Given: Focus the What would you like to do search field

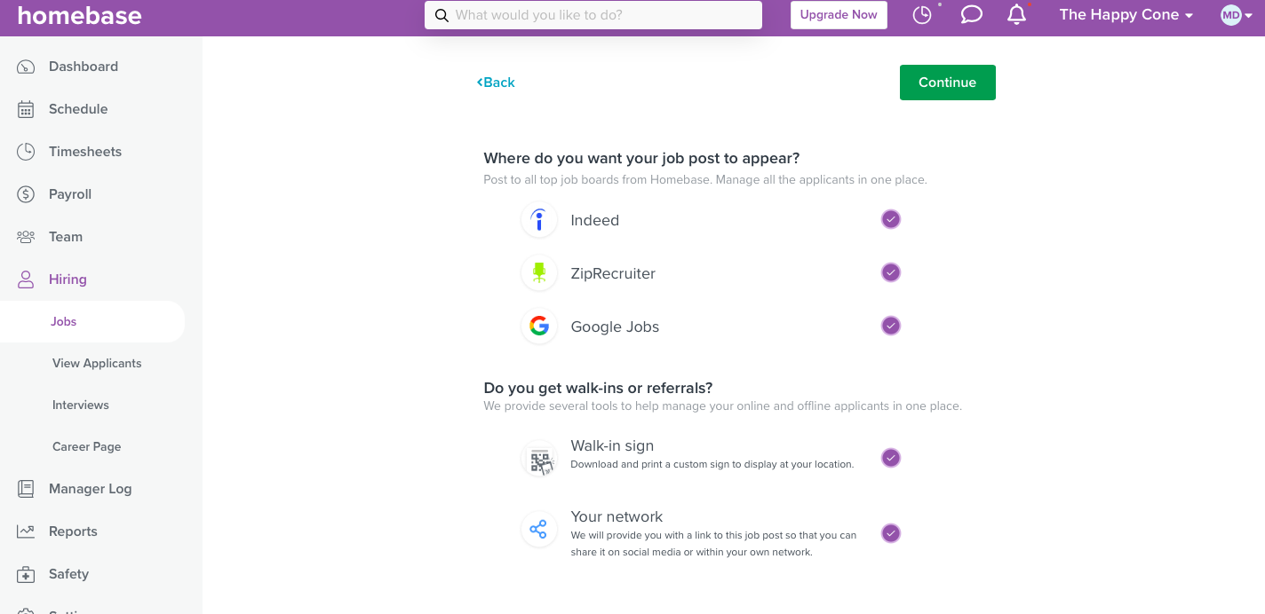Looking at the screenshot, I should coord(593,15).
